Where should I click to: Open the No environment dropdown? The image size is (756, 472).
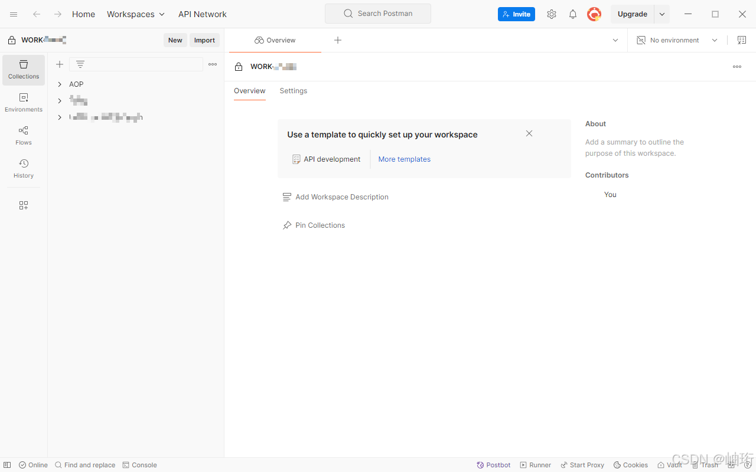pos(677,40)
